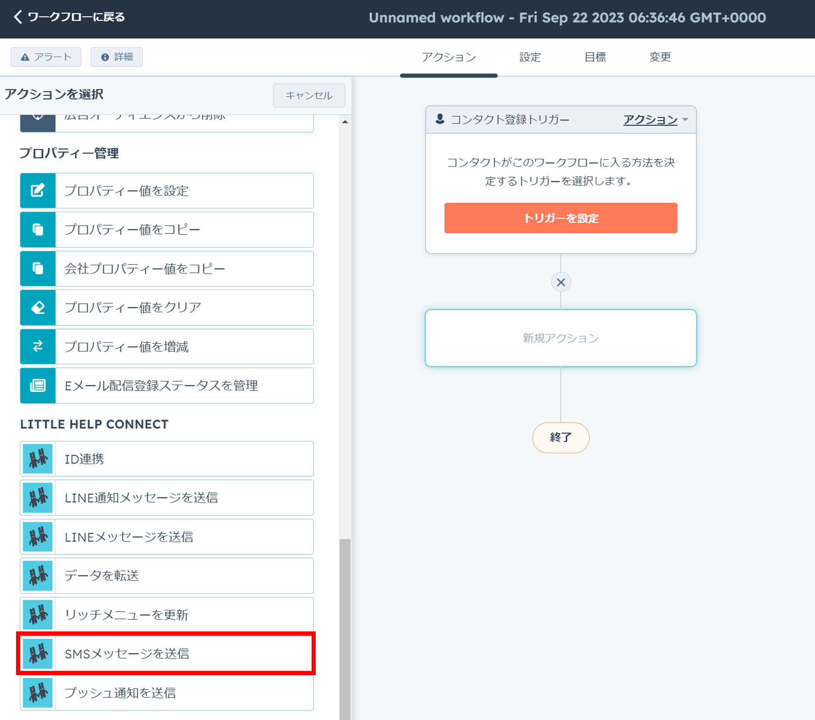Show workflow 詳細 info
This screenshot has height=720, width=815.
117,57
